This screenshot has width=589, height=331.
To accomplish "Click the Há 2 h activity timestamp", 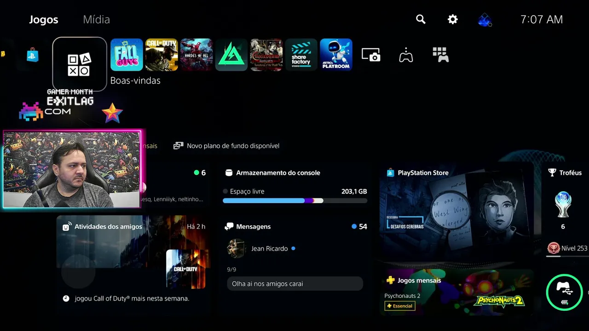I will coord(196,227).
